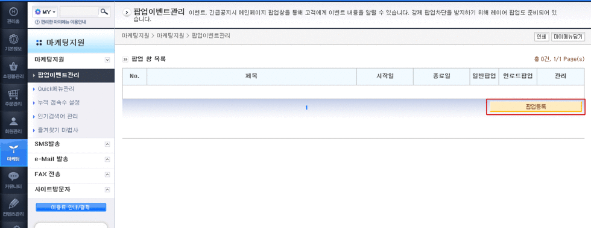Click the 시작일 column header

coord(385,76)
